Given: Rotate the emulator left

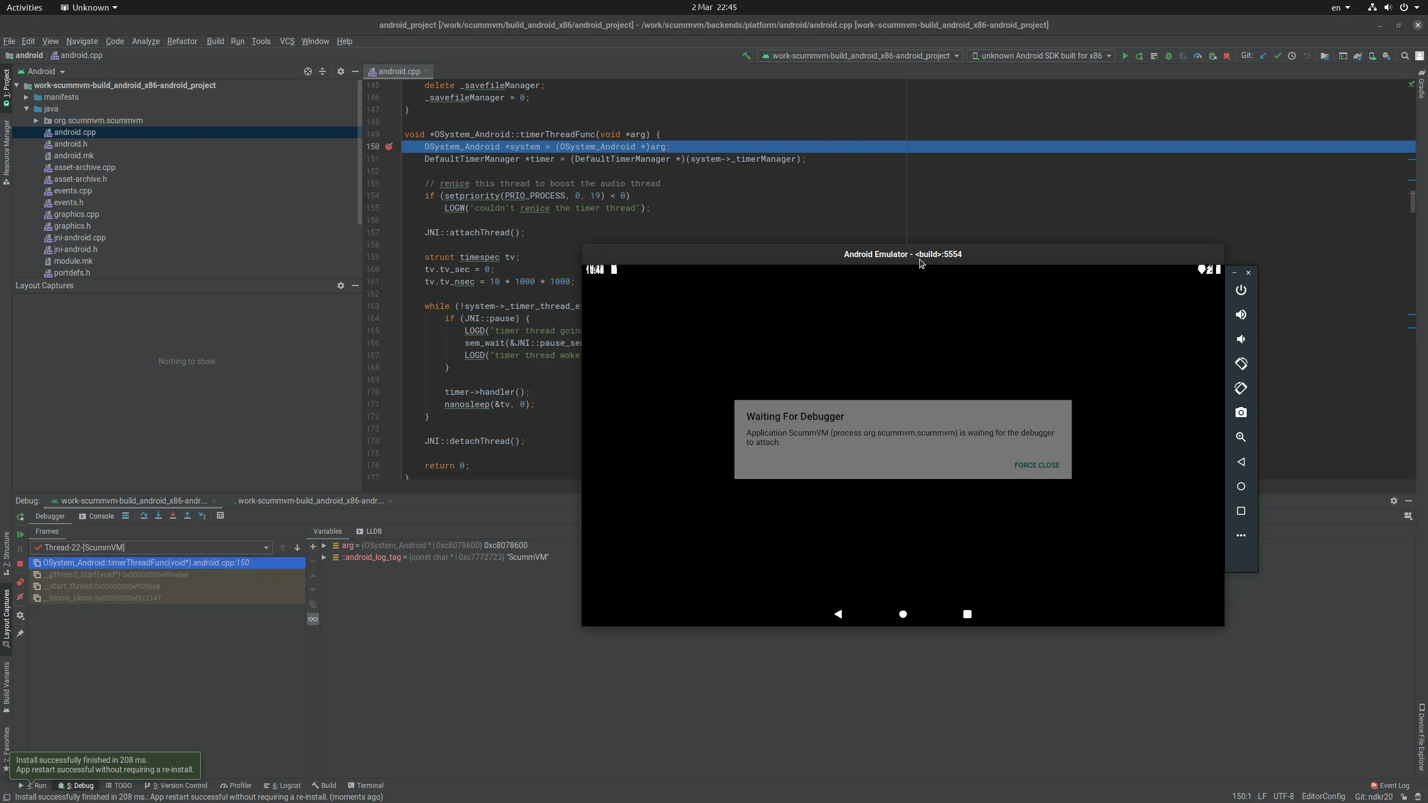Looking at the screenshot, I should coord(1241,364).
